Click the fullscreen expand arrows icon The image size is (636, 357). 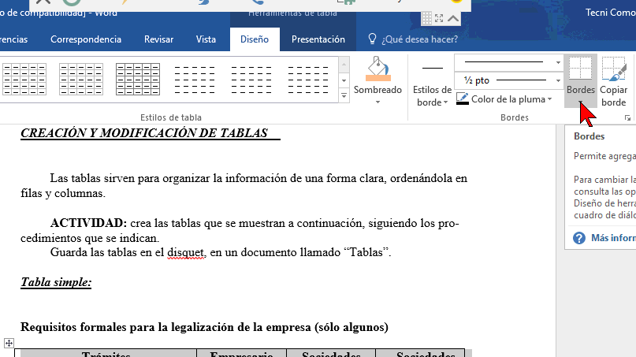click(439, 18)
